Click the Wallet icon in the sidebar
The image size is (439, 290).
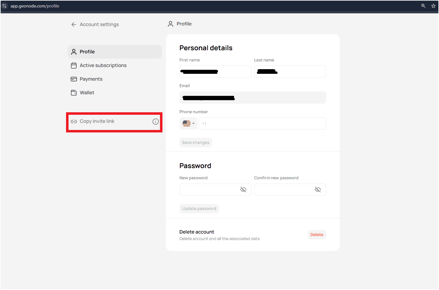click(73, 92)
